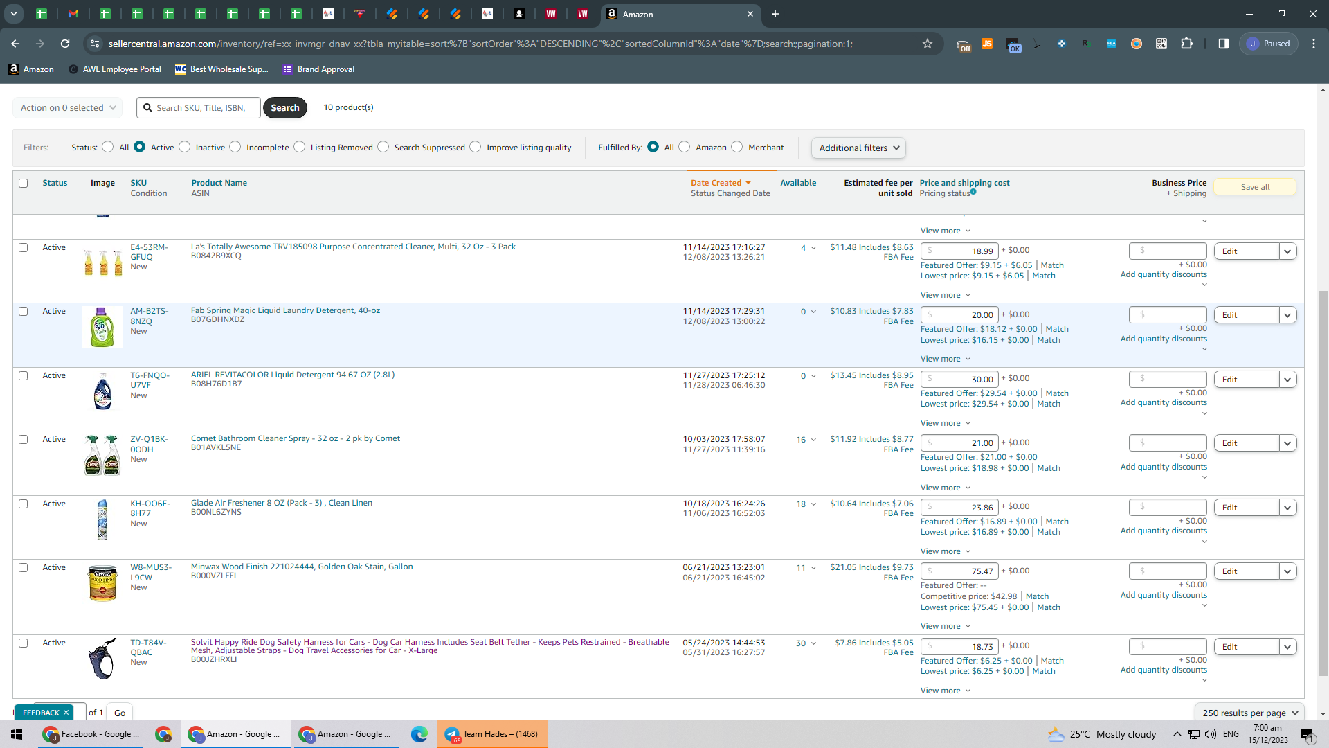Bookmark this page with the star icon
This screenshot has height=748, width=1329.
[x=928, y=44]
